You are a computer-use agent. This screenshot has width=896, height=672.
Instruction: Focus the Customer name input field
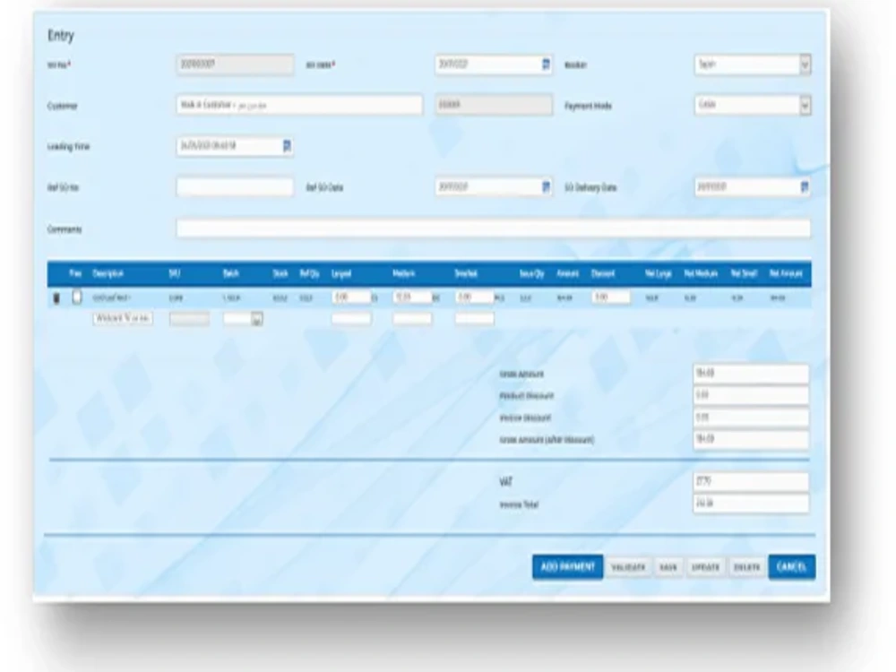(299, 105)
